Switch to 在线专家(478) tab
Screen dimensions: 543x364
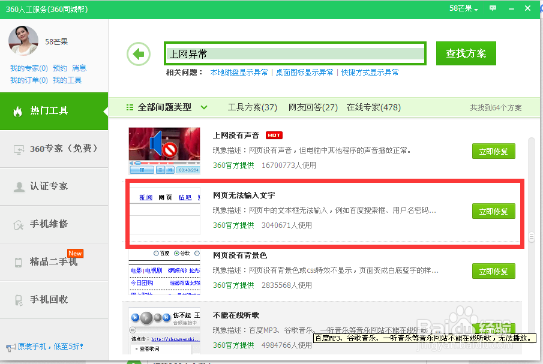pyautogui.click(x=373, y=107)
